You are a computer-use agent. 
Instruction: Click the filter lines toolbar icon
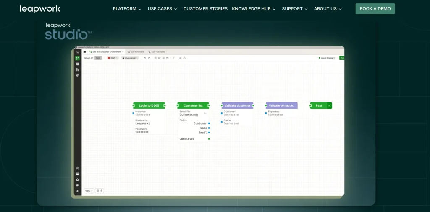pyautogui.click(x=180, y=58)
